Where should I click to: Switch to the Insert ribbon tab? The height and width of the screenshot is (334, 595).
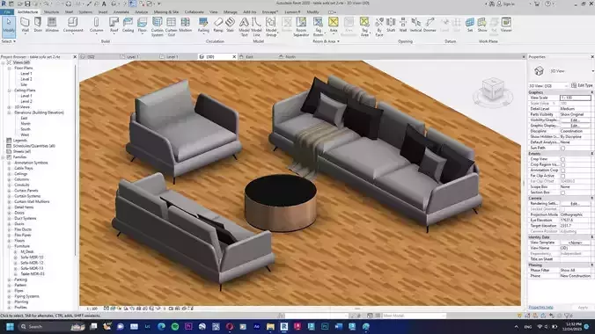103,12
